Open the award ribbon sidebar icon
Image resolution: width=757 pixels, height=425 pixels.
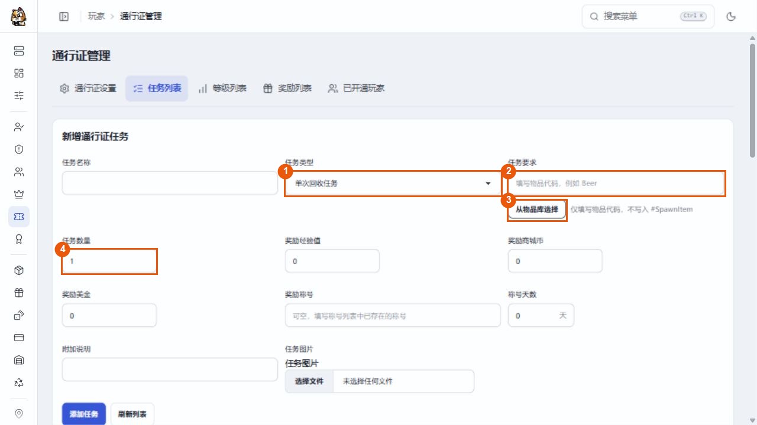[x=19, y=239]
